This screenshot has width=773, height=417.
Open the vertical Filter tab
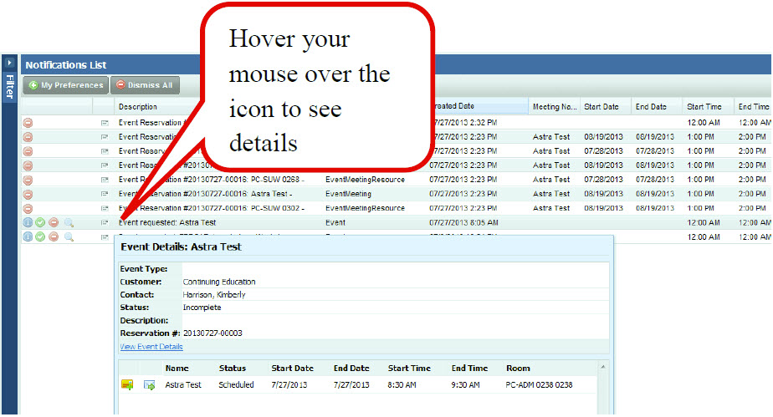pyautogui.click(x=9, y=86)
